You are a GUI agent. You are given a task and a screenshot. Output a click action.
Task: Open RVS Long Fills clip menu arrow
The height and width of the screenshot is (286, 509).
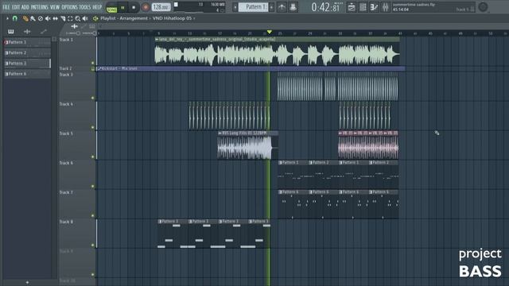pyautogui.click(x=220, y=133)
